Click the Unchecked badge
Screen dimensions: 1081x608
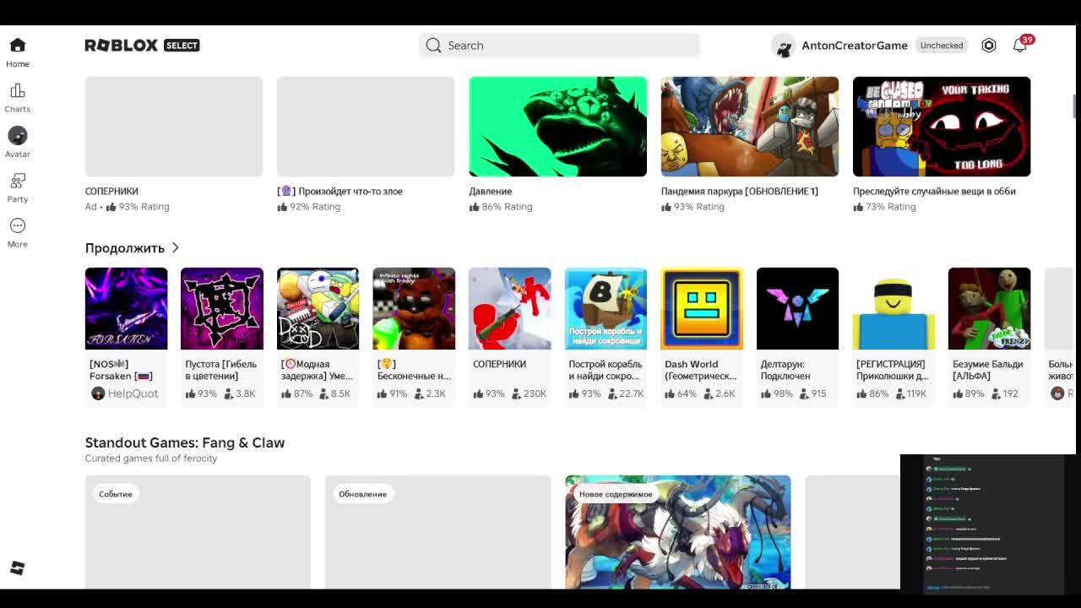[x=942, y=46]
